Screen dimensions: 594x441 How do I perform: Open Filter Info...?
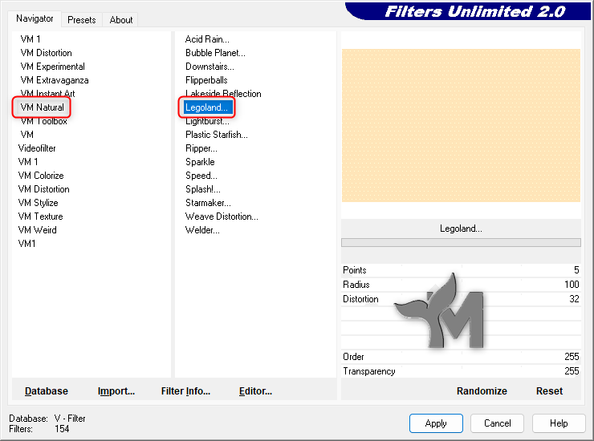pyautogui.click(x=185, y=391)
